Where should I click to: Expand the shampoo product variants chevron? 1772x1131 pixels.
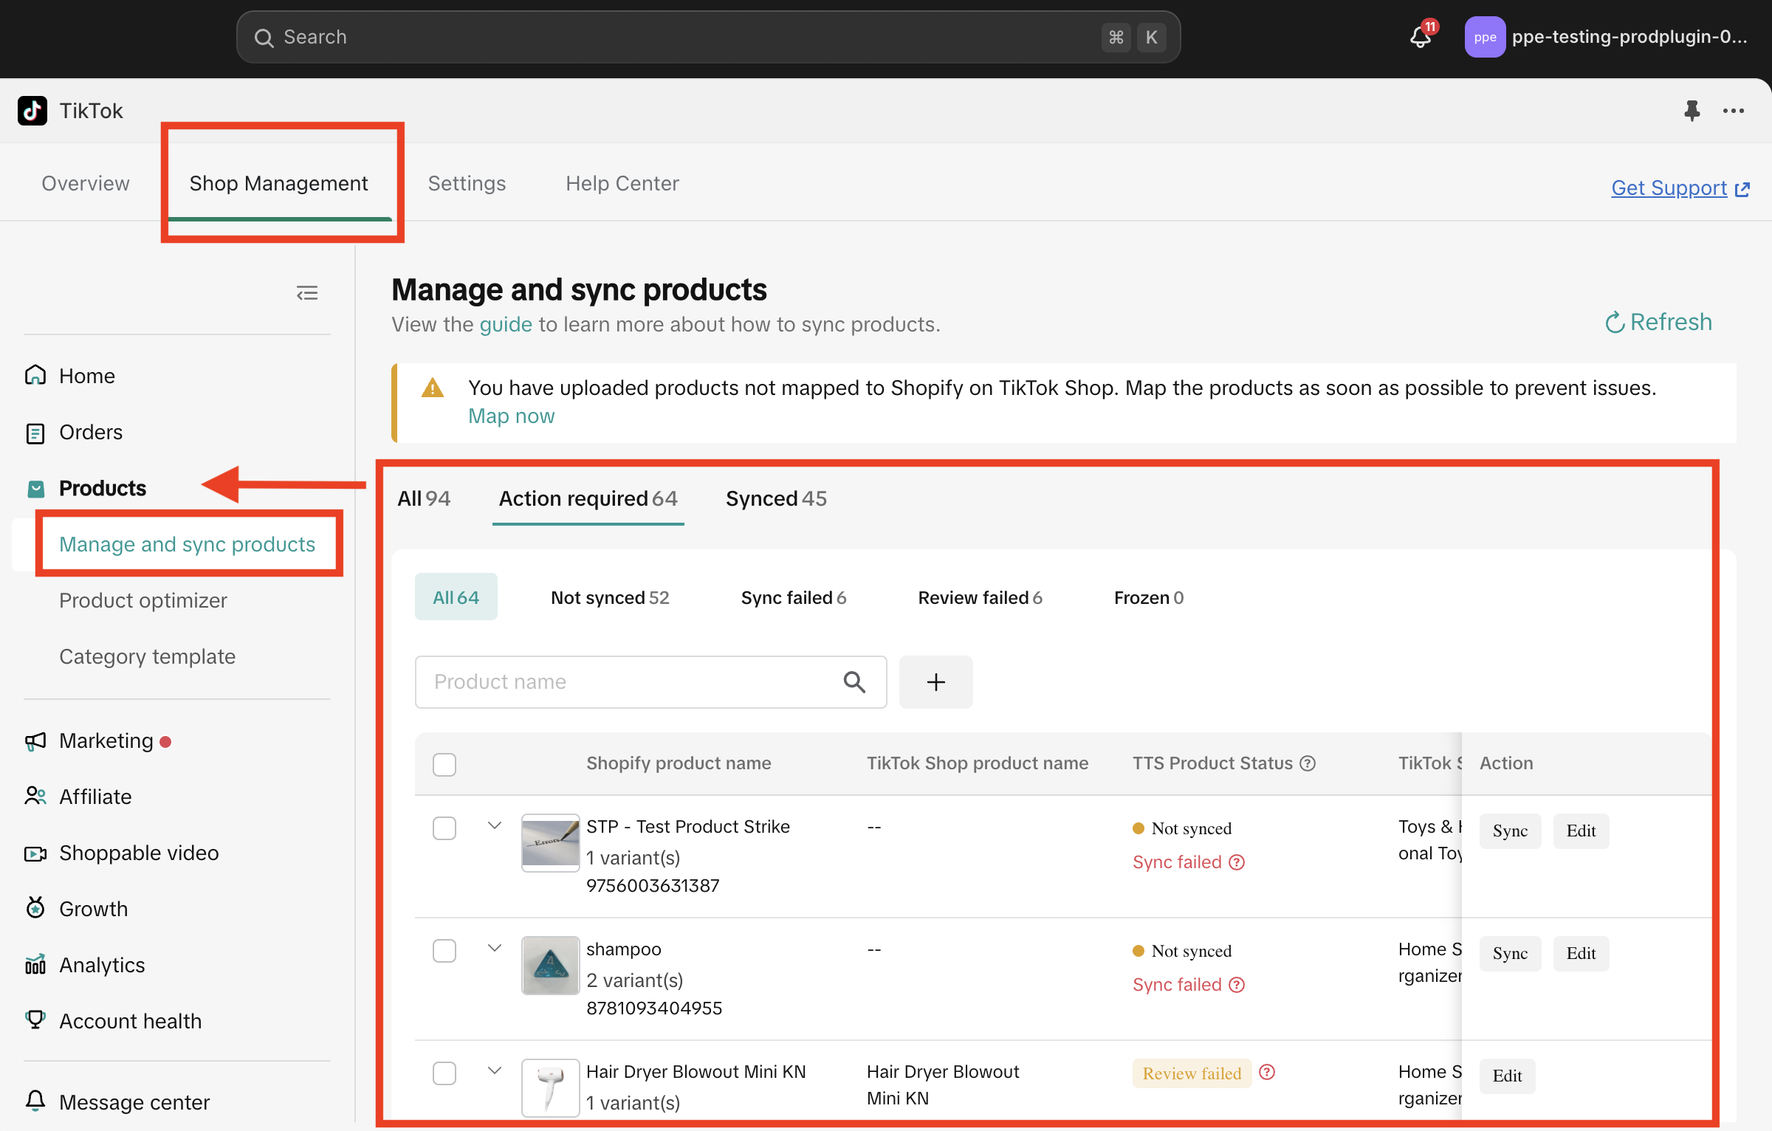point(495,949)
